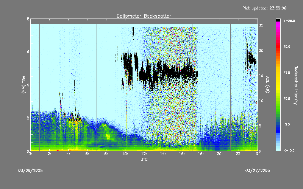Click the x-axis tick label '14:'
The width and height of the screenshot is (303, 189).
[163, 154]
